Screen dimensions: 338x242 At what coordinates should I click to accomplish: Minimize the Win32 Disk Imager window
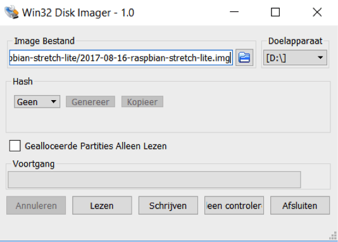click(x=234, y=12)
